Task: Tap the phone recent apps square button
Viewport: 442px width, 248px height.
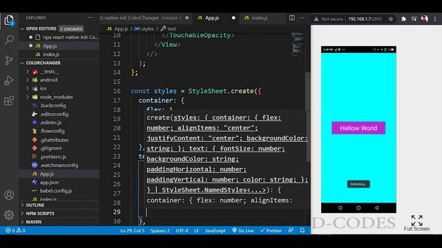Action: click(x=340, y=208)
